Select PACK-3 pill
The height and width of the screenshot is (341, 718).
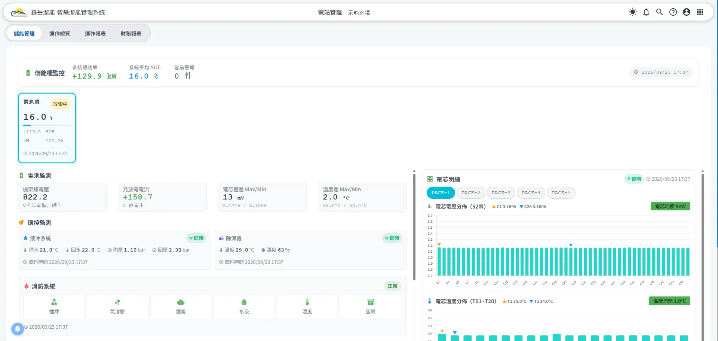[x=501, y=193]
